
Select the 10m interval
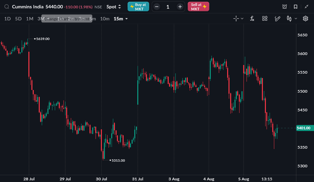point(105,19)
